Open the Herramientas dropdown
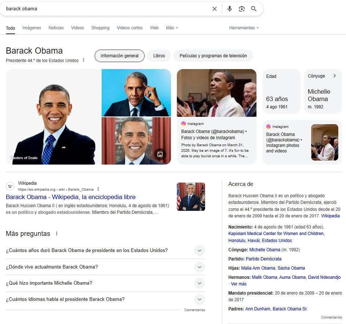 (x=244, y=28)
